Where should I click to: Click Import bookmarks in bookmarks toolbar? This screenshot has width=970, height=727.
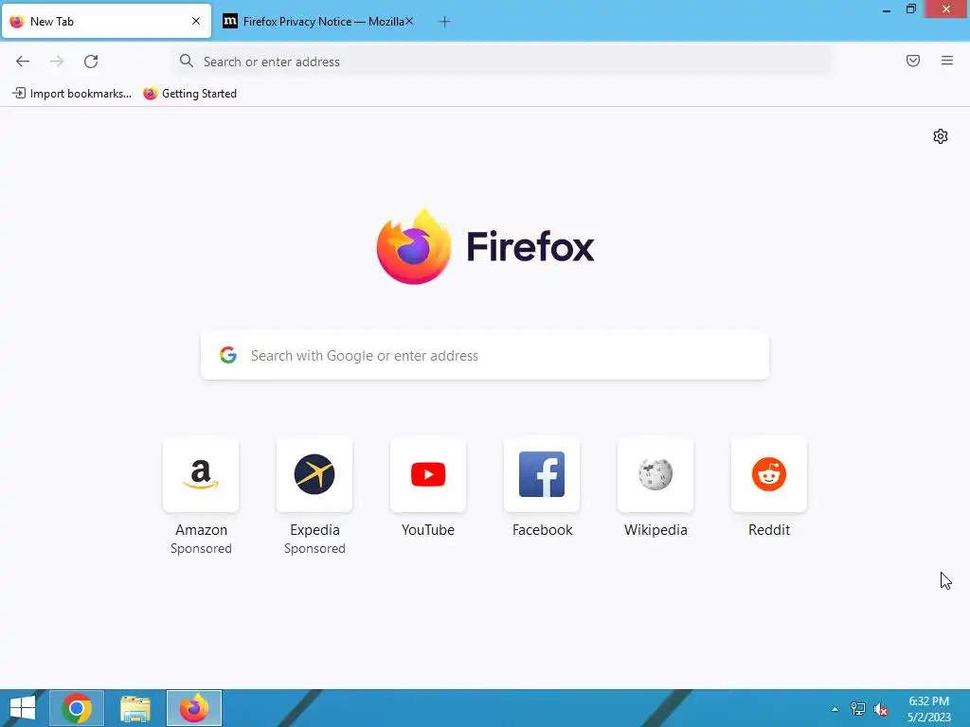point(72,94)
